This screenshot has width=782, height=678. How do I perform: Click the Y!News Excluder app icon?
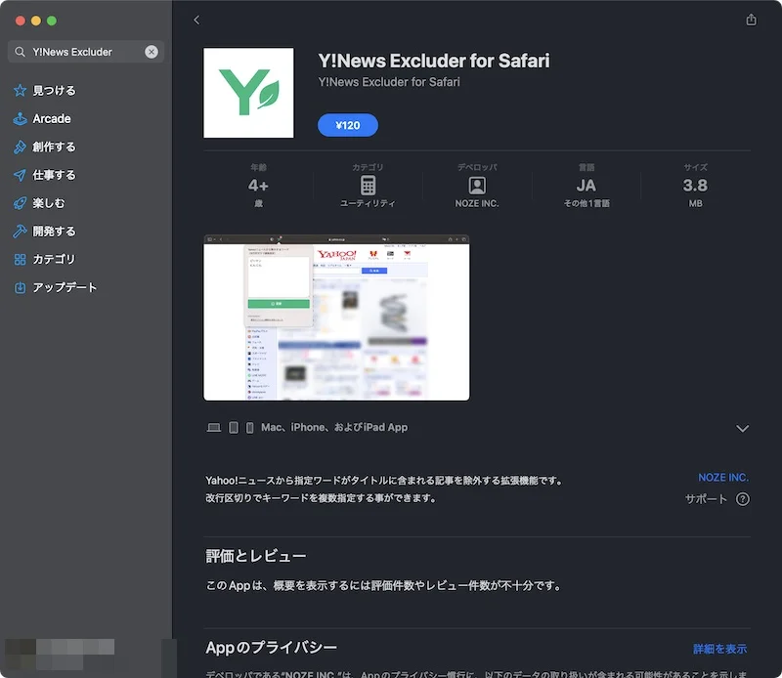click(x=248, y=93)
